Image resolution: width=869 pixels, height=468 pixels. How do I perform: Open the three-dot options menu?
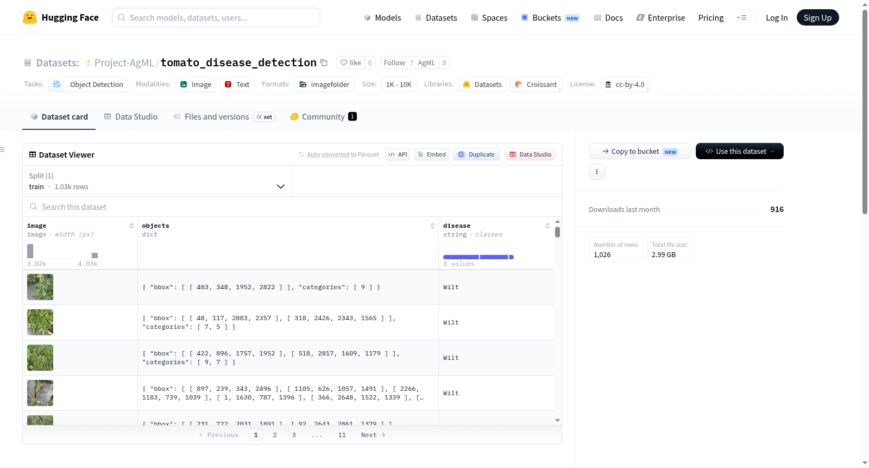[x=597, y=172]
